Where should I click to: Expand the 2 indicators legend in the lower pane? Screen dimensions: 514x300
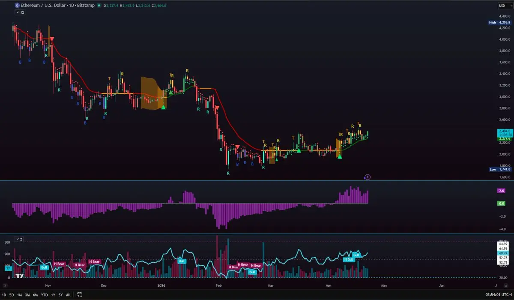point(20,239)
